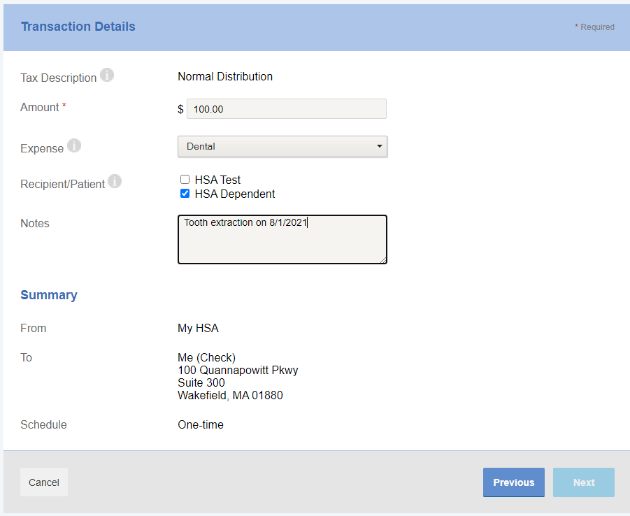630x516 pixels.
Task: Click the My HSA source account text
Action: tap(198, 328)
